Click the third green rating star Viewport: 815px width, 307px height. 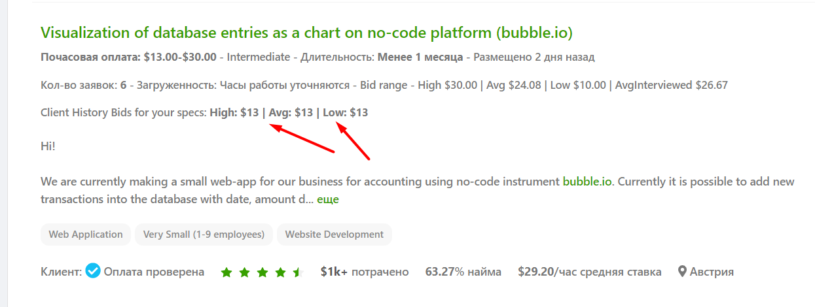click(263, 272)
